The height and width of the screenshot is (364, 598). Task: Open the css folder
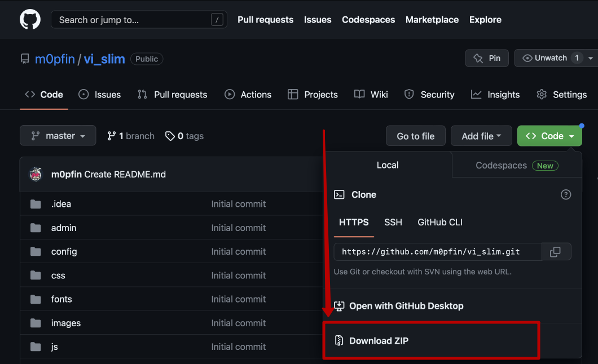(58, 276)
